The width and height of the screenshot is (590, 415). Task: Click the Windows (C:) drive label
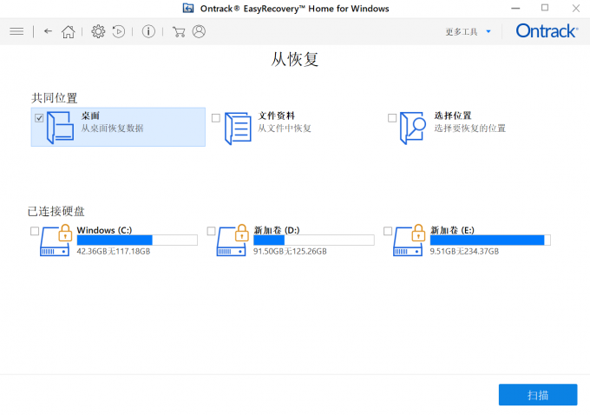[x=104, y=230]
